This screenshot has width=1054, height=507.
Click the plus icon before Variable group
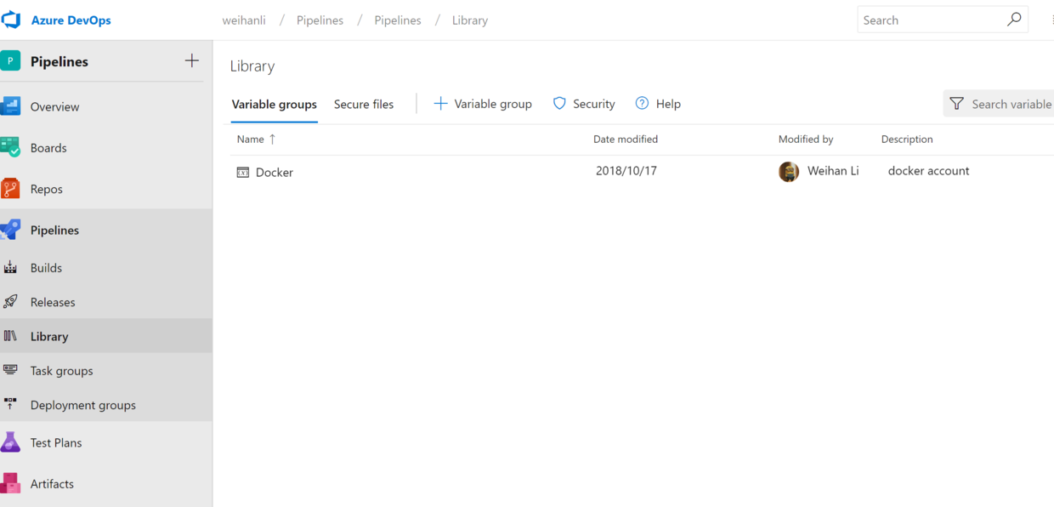[440, 104]
